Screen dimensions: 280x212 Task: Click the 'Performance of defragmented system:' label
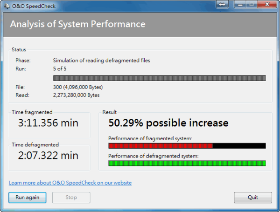coord(154,156)
